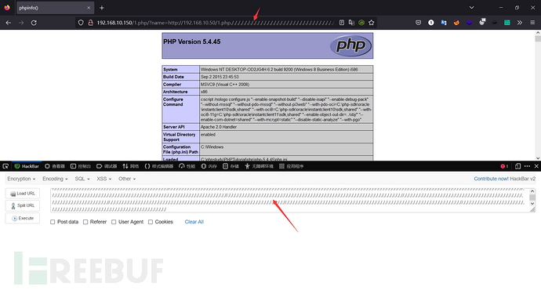Screen dimensions: 541x290
Task: Click the grey extension icon with badge
Action: click(482, 22)
